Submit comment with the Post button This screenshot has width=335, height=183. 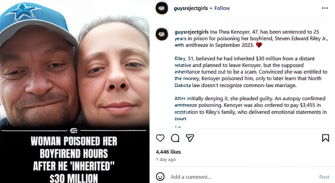click(x=324, y=177)
